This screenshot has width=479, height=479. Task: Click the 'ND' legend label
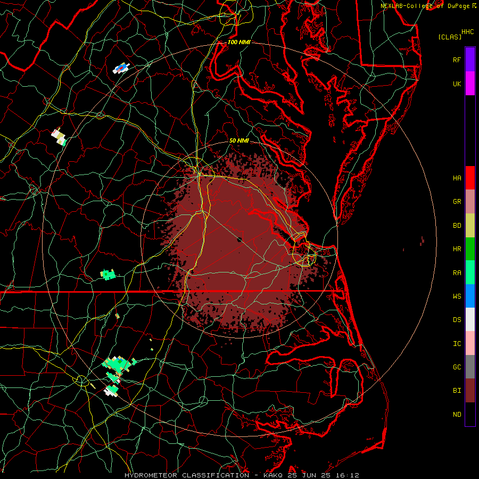pyautogui.click(x=457, y=415)
